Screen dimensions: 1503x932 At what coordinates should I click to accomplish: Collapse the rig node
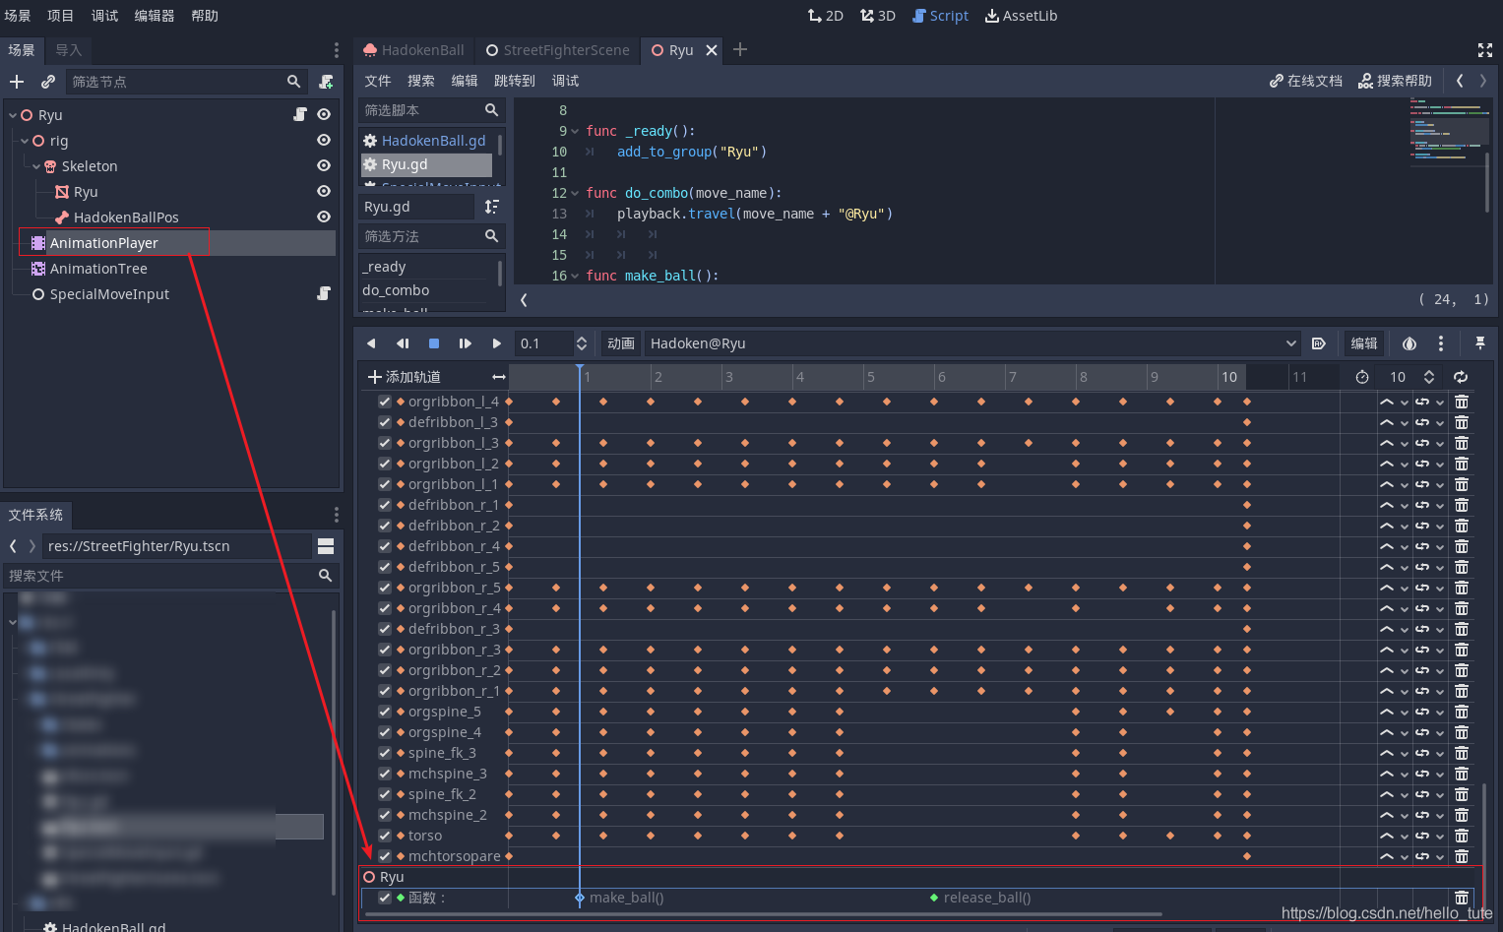(x=25, y=141)
